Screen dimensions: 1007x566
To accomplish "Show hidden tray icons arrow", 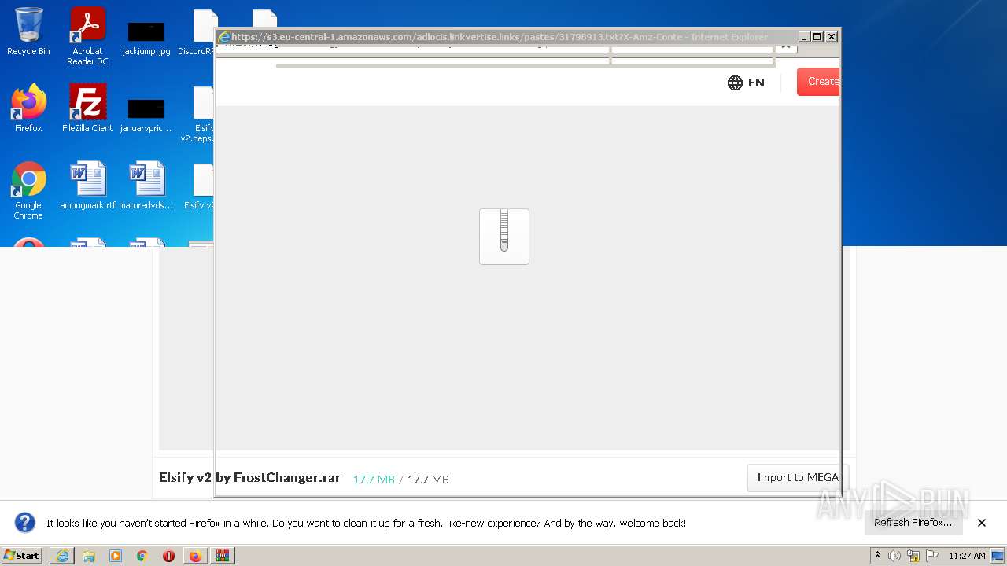I will click(x=877, y=556).
